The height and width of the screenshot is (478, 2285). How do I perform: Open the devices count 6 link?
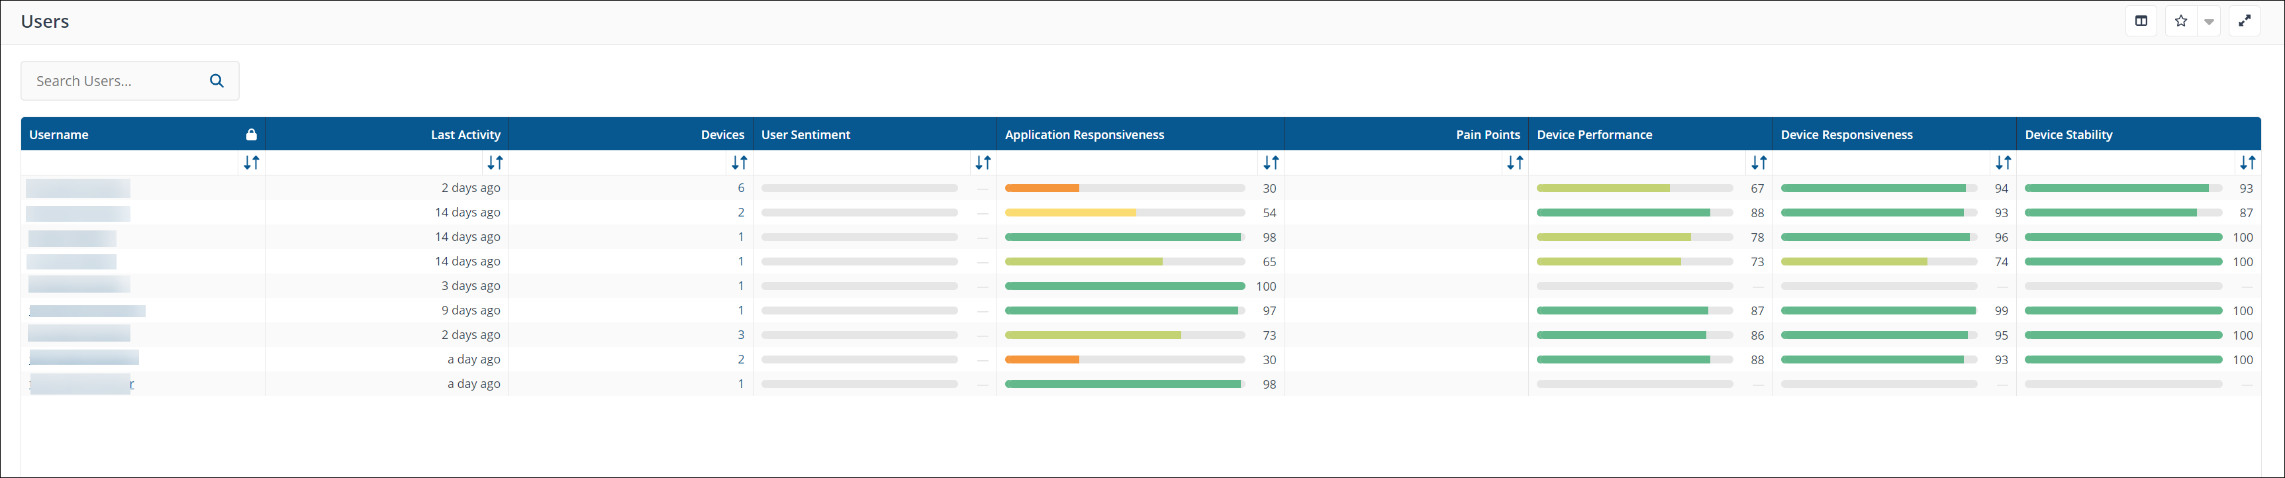tap(741, 188)
